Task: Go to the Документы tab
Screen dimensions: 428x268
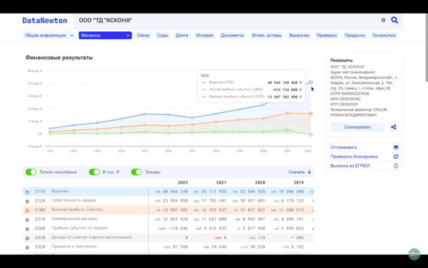Action: coord(232,35)
